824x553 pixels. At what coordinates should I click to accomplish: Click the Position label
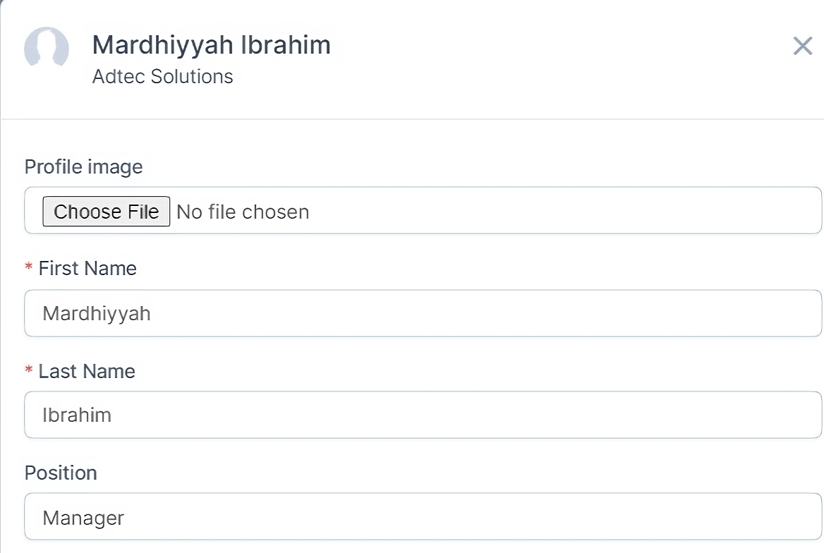point(61,473)
